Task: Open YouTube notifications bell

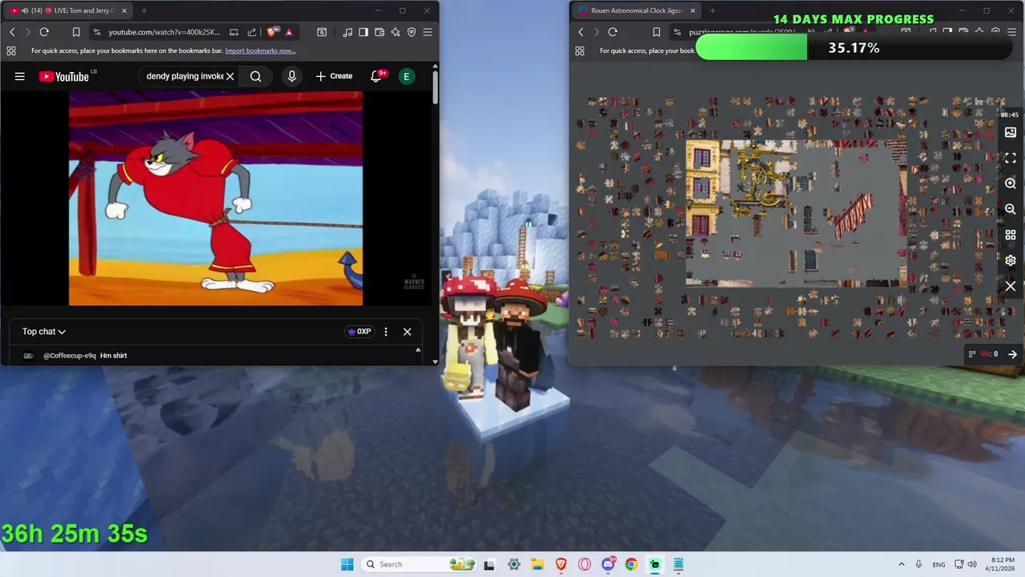Action: coord(376,76)
